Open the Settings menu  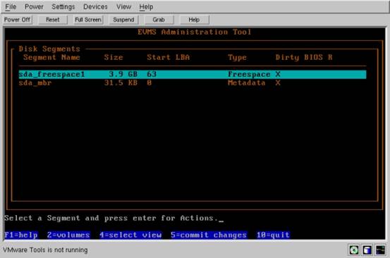[x=63, y=7]
